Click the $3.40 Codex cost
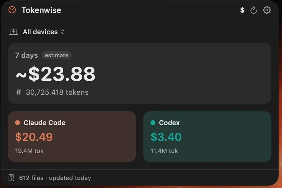 pyautogui.click(x=166, y=137)
